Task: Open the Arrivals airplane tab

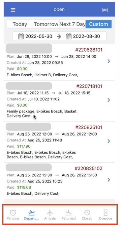Action: click(50, 215)
